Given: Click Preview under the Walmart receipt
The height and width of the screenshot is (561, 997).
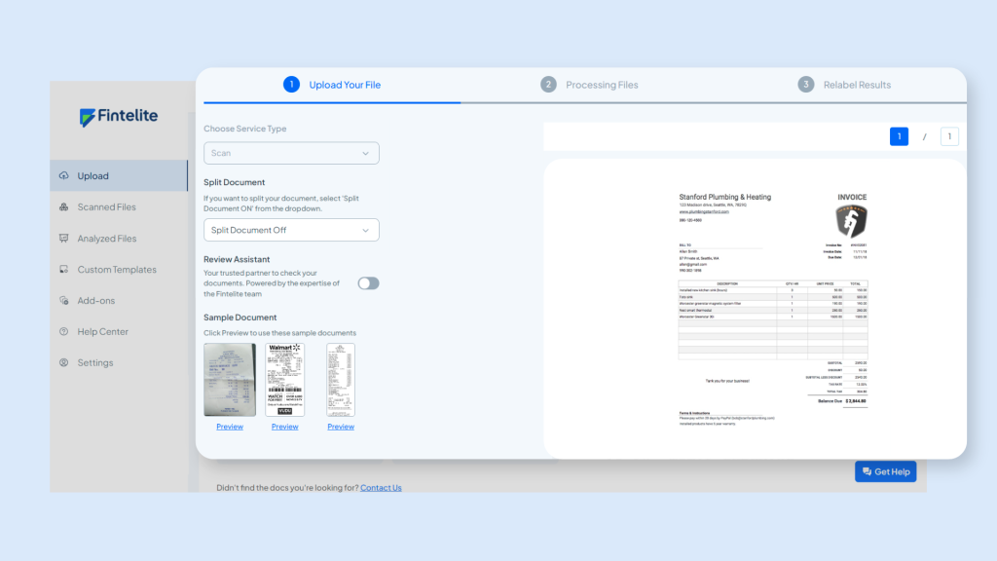Looking at the screenshot, I should pos(284,427).
